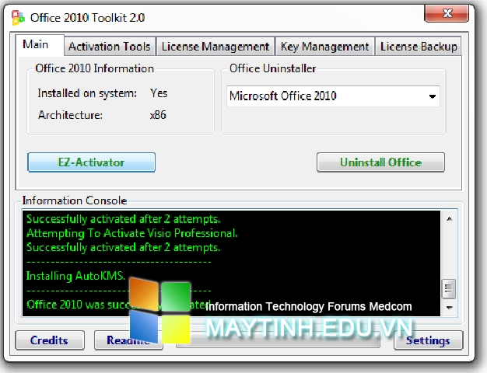487x373 pixels.
Task: Close the Office 2010 Toolkit window
Action: coord(447,13)
